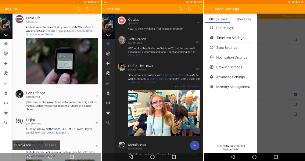The height and width of the screenshot is (161, 305).
Task: Expand the profile chevron in the dark sidebar
Action: (108, 35)
